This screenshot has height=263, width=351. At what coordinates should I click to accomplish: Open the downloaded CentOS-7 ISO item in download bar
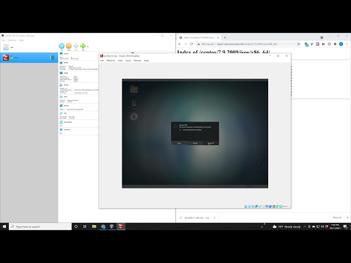(196, 218)
